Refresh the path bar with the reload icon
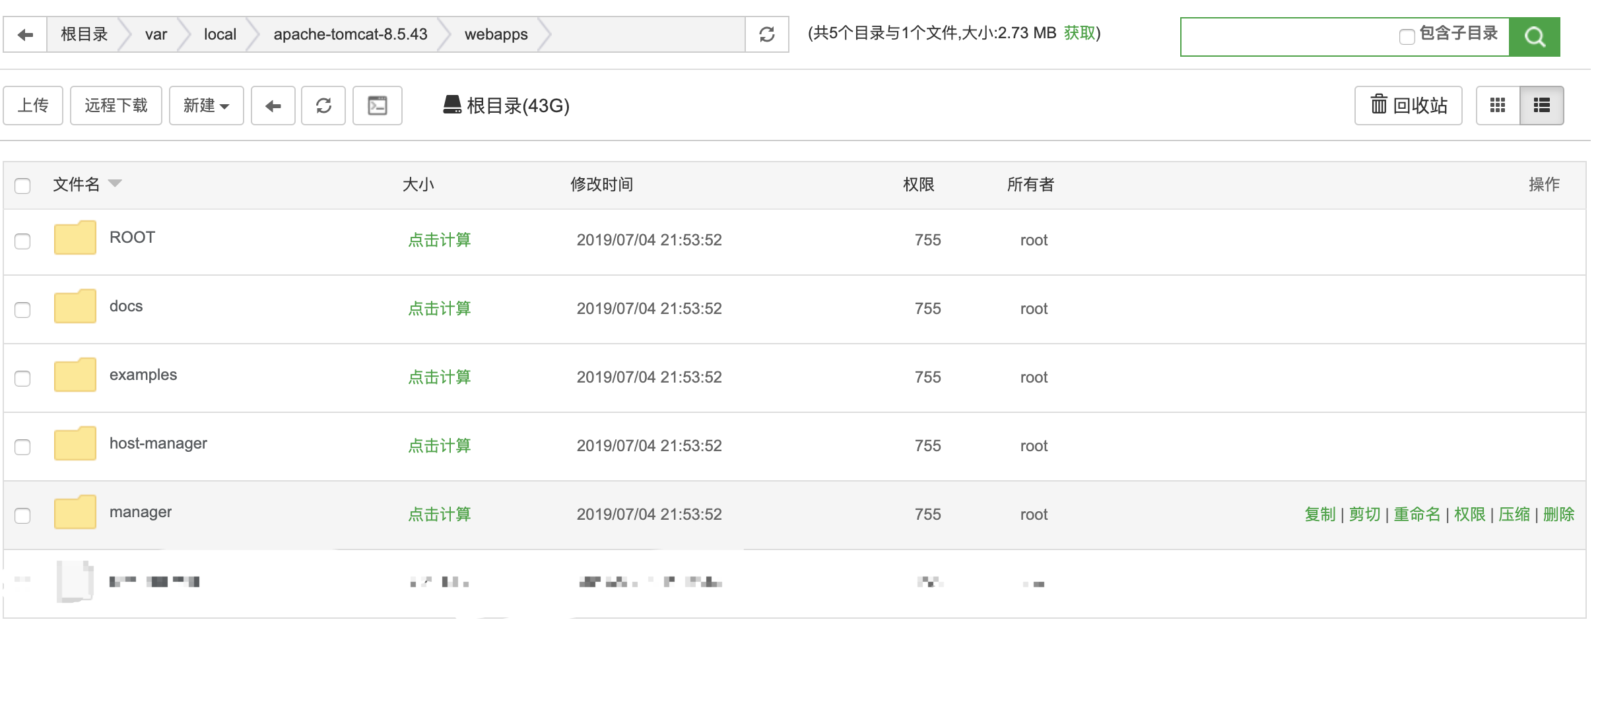 pyautogui.click(x=766, y=34)
